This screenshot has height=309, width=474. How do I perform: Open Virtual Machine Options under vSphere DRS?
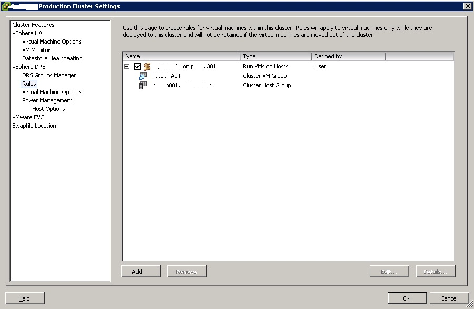52,92
